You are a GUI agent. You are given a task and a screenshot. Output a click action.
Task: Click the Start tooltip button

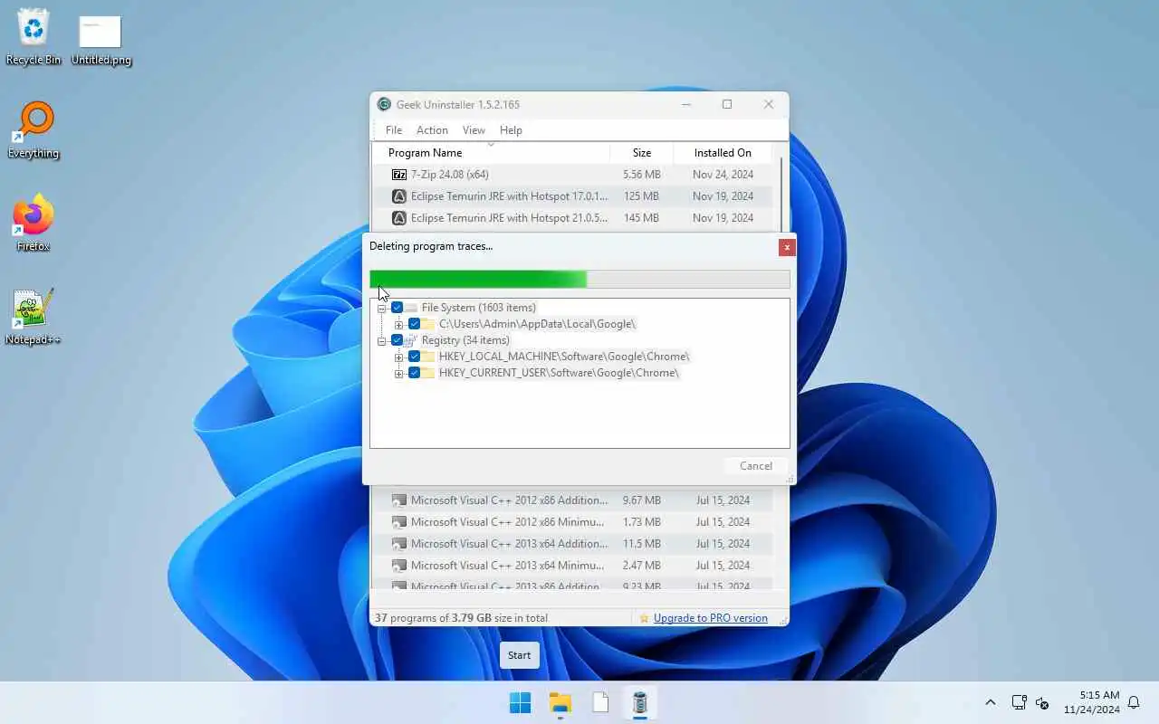(x=520, y=655)
